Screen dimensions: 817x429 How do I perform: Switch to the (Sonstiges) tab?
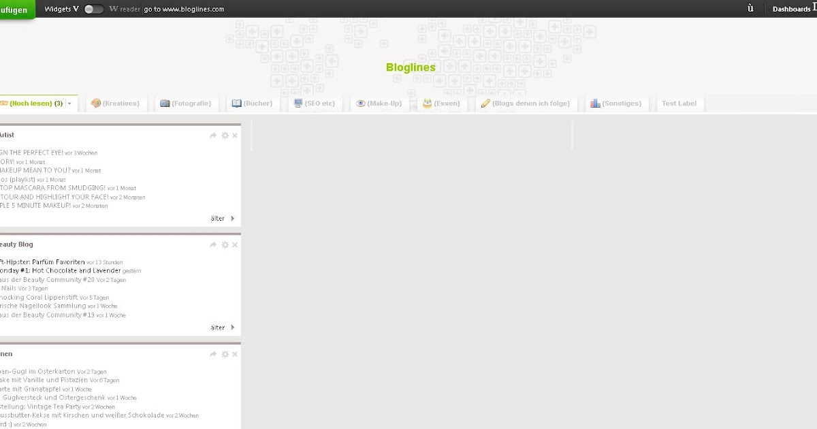615,104
